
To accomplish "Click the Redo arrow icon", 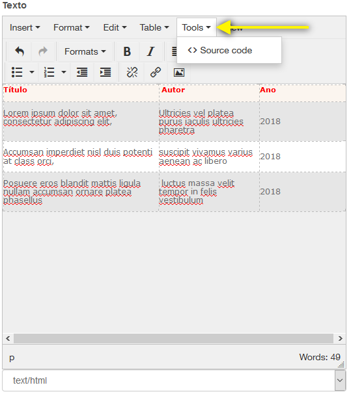I will [x=43, y=51].
